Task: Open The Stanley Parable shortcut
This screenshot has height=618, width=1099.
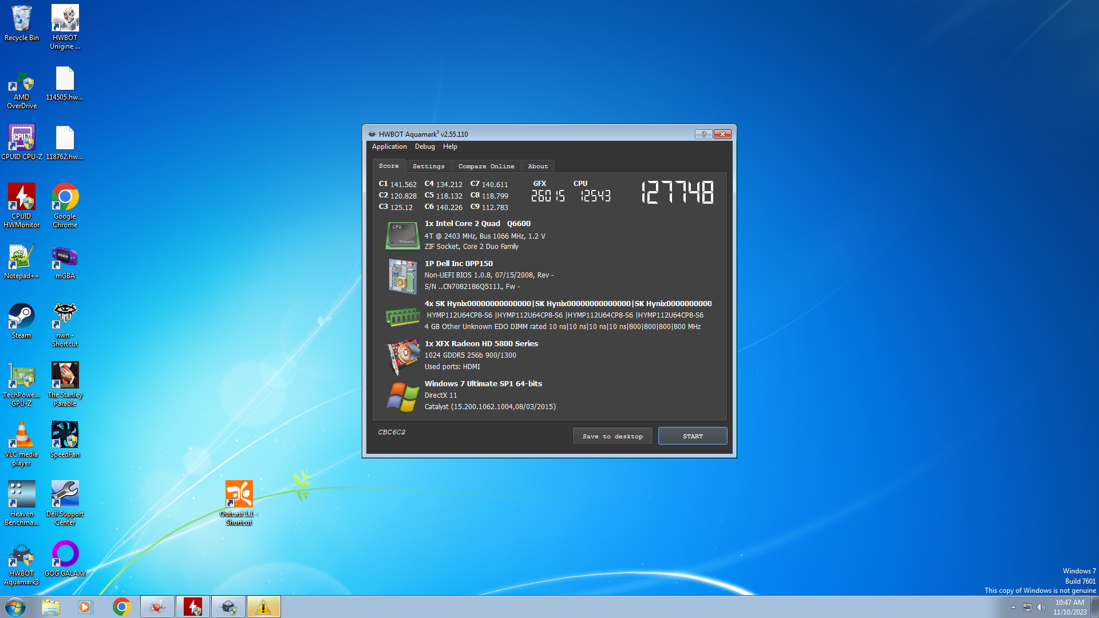Action: coord(65,384)
